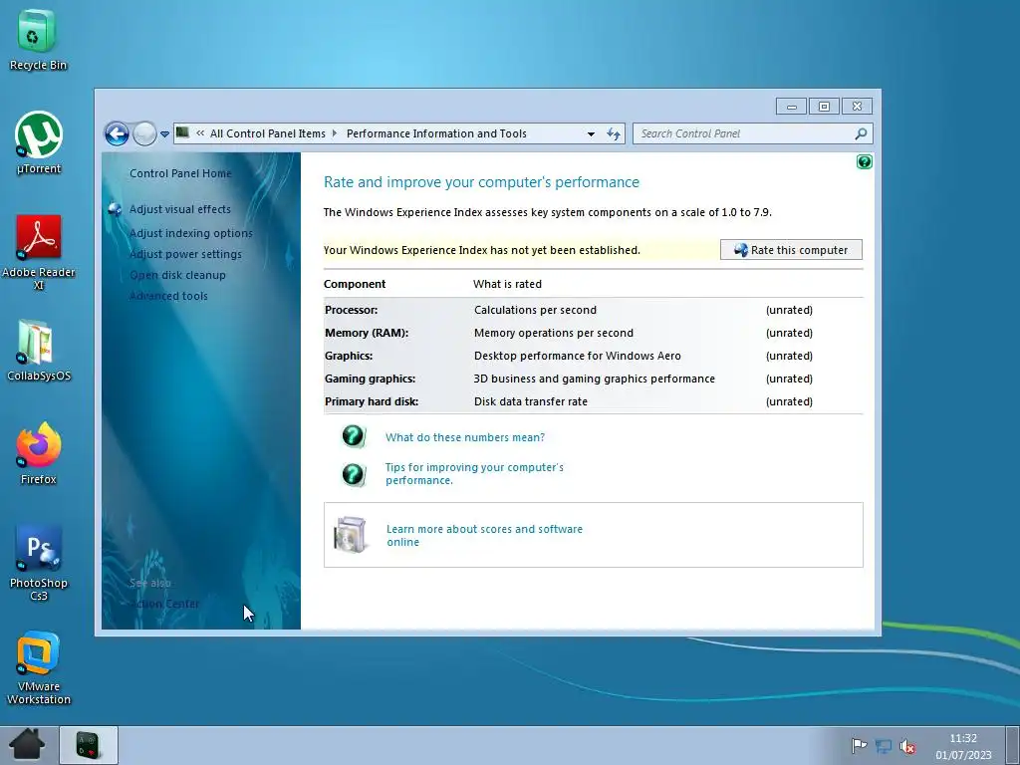Viewport: 1020px width, 765px height.
Task: Open Advanced tools link
Action: pos(168,295)
